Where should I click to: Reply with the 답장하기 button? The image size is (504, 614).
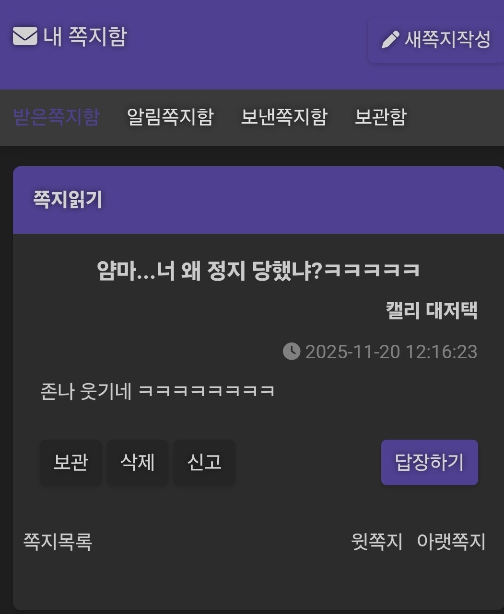point(430,462)
